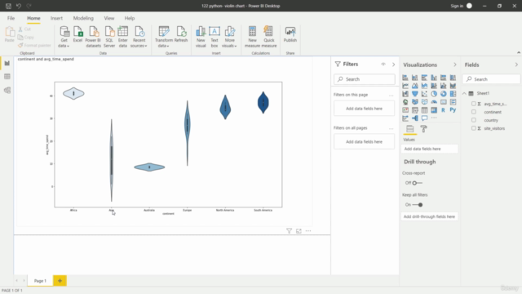Choose the line chart visual
This screenshot has height=294, width=522.
(x=405, y=86)
